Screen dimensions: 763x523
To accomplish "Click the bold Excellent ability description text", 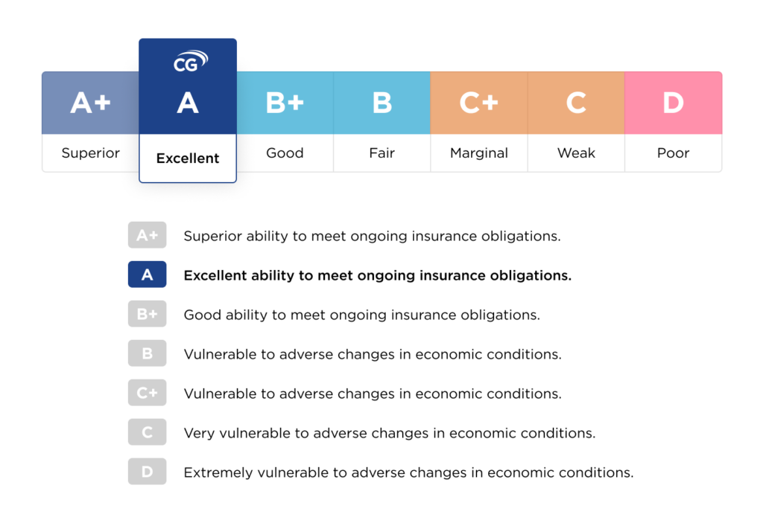I will pyautogui.click(x=377, y=275).
